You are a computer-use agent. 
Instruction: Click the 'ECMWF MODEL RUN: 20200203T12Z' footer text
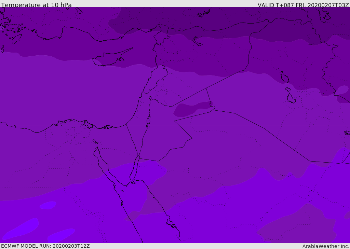coord(45,246)
